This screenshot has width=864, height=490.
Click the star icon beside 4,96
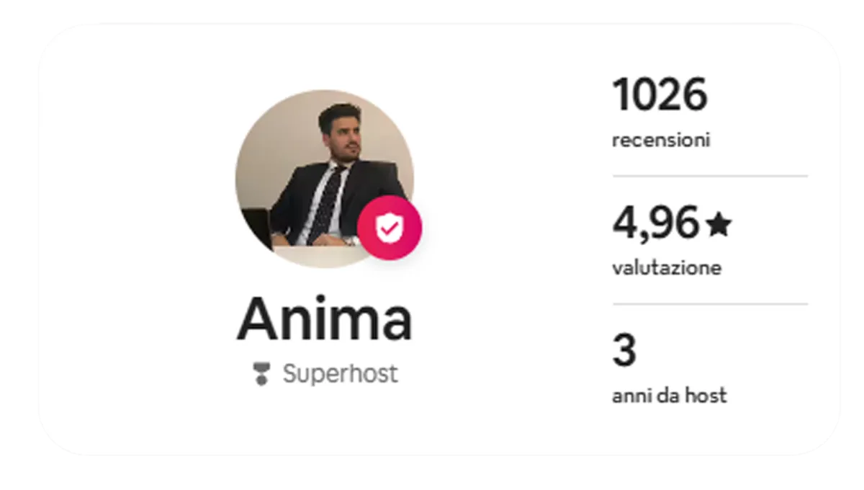click(x=719, y=226)
